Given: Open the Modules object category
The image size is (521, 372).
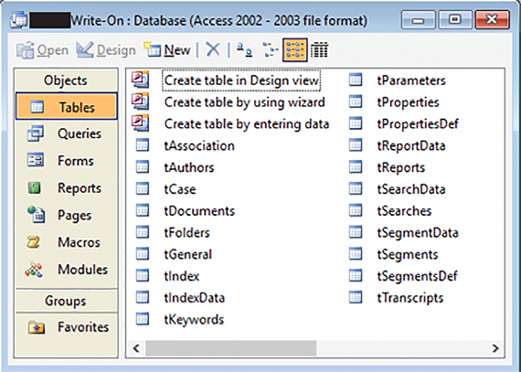Looking at the screenshot, I should 66,269.
